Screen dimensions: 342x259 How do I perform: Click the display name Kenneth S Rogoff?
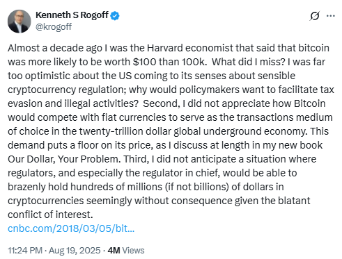coord(72,15)
